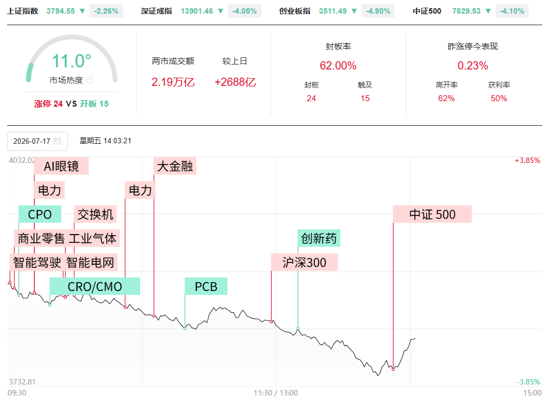
Task: Open the 创新药 sector label
Action: coord(319,238)
